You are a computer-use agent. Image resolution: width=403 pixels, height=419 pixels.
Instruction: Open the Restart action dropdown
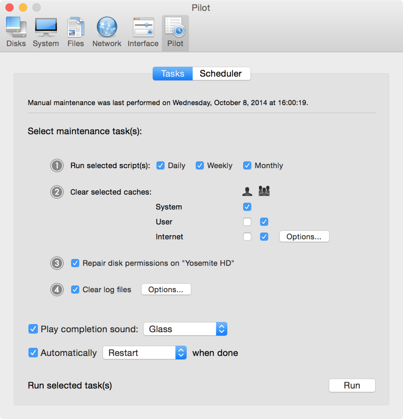pos(145,353)
